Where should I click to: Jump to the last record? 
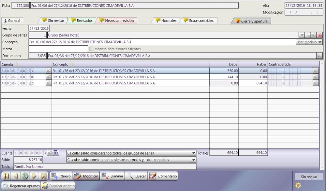tap(44, 176)
